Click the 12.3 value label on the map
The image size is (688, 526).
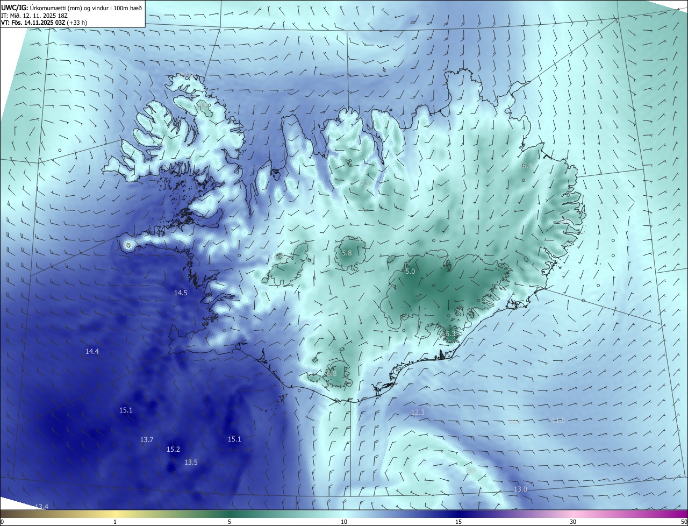[x=418, y=413]
